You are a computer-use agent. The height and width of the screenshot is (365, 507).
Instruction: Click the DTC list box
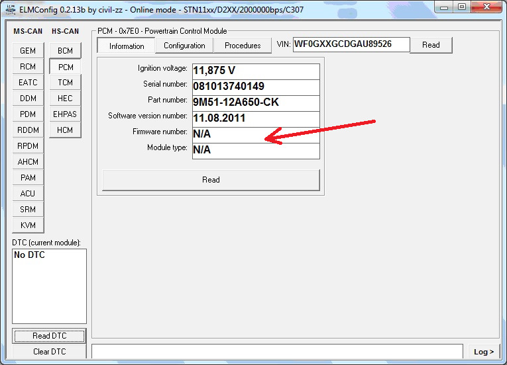[x=49, y=286]
